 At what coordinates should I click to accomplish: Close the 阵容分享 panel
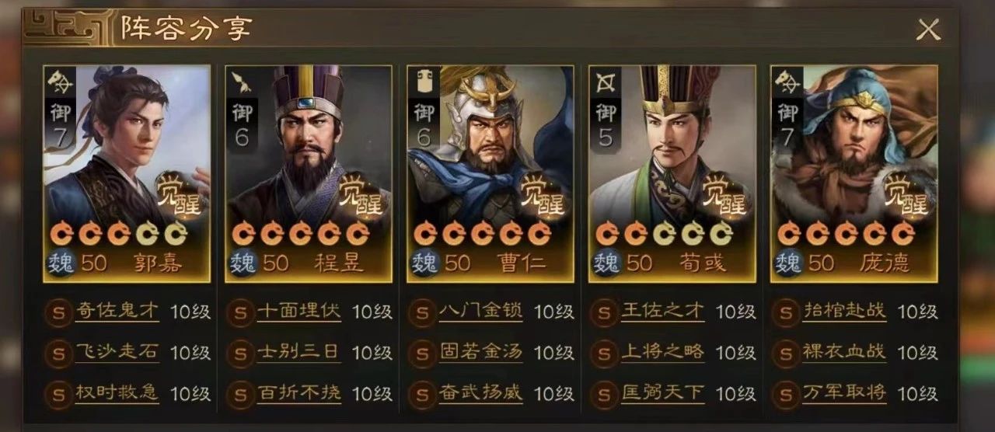point(928,30)
